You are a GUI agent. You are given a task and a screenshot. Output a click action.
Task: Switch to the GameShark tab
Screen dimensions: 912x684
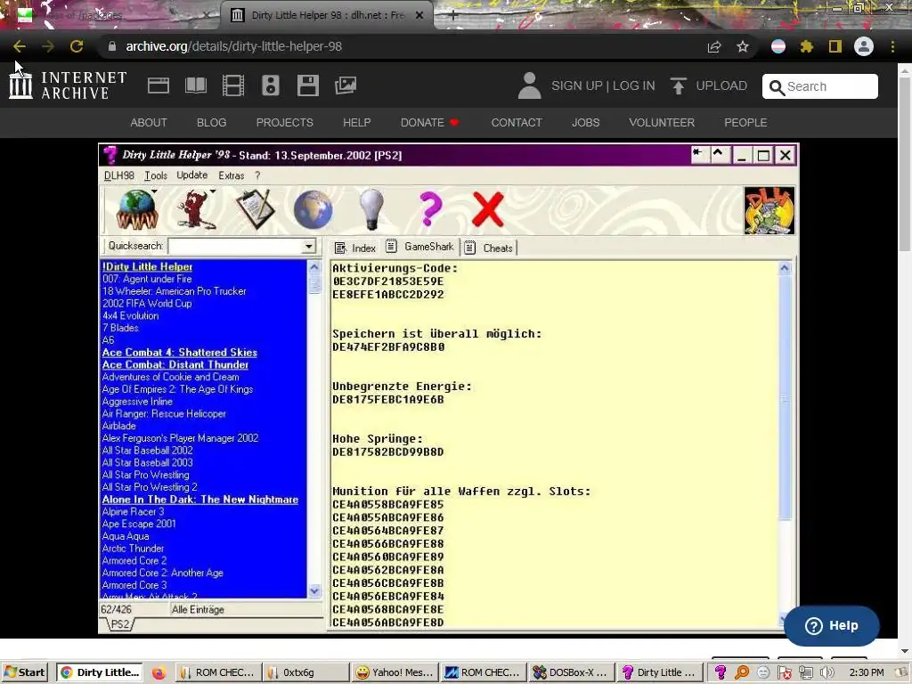tap(420, 248)
